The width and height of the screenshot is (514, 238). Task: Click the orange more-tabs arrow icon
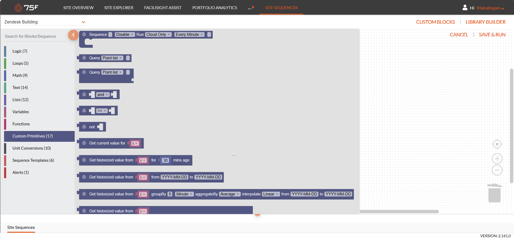point(253,7)
